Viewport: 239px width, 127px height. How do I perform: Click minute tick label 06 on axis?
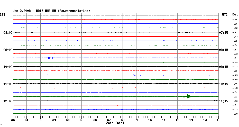pos(95,120)
